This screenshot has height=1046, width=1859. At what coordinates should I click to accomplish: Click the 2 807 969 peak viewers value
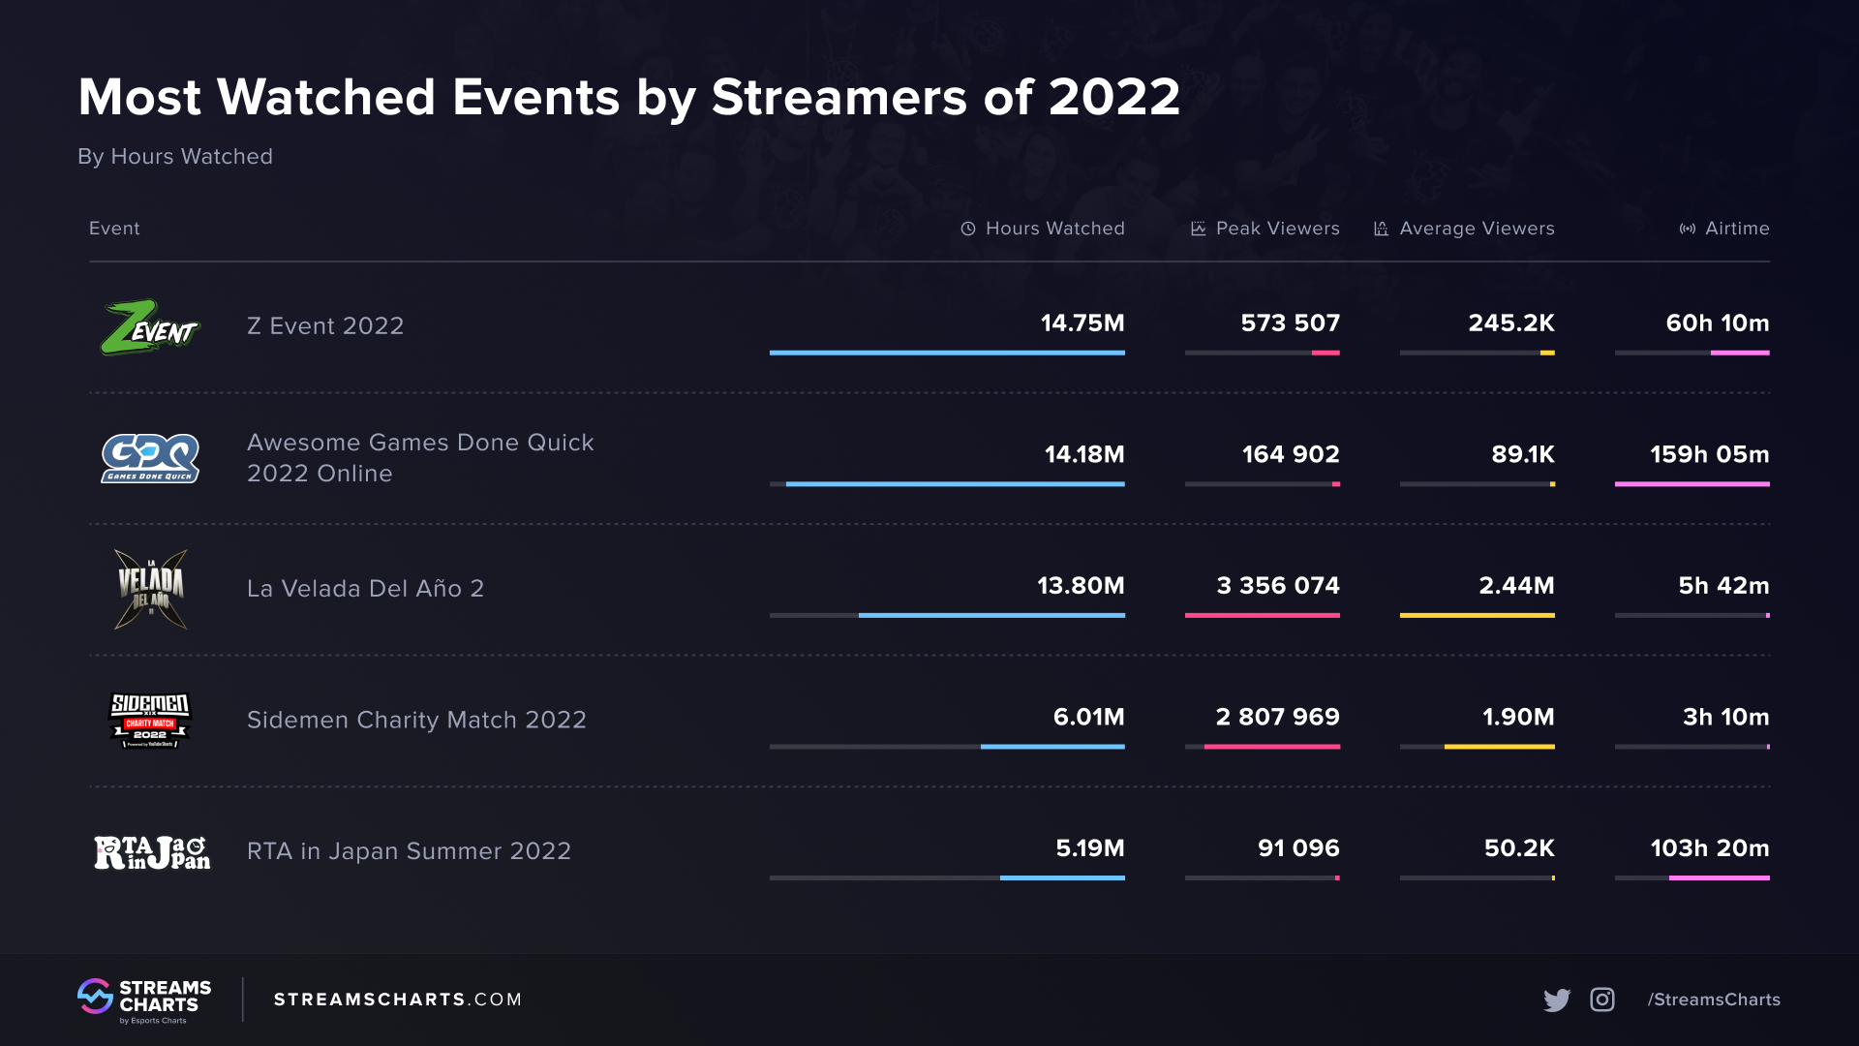point(1278,718)
